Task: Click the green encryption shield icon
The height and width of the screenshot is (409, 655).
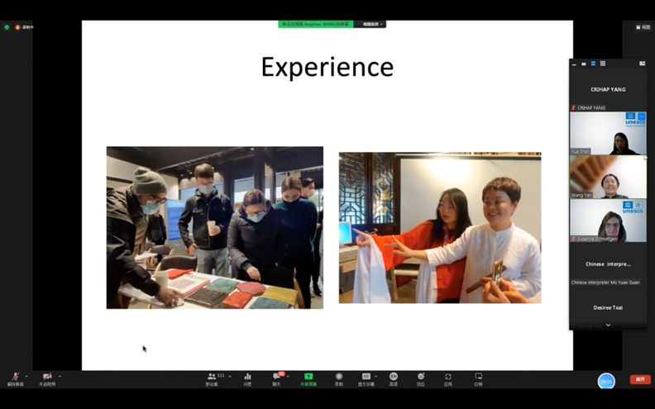Action: [7, 27]
